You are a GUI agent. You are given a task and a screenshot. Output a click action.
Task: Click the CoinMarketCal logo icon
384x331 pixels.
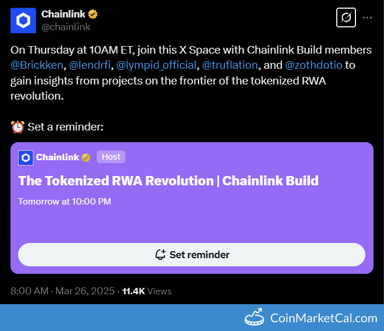(254, 318)
